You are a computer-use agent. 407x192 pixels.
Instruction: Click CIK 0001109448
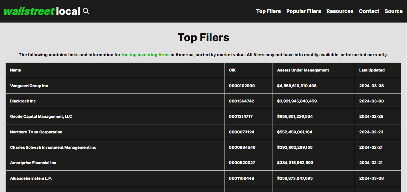242,178
